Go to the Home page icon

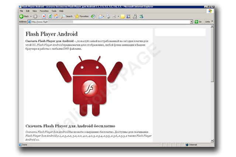(56, 16)
